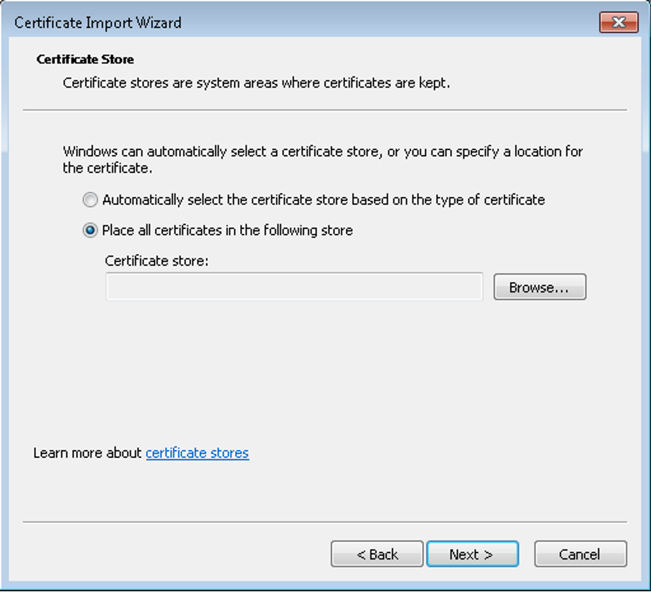
Task: Click the 'Certificate Import Wizard' title text
Action: coord(98,23)
